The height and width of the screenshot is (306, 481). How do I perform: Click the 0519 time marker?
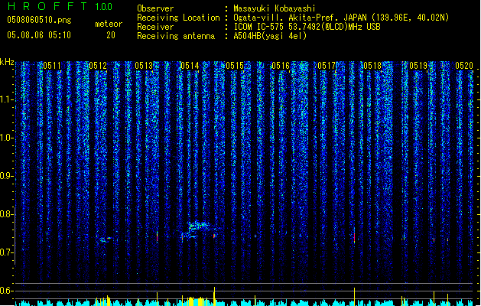pos(418,66)
